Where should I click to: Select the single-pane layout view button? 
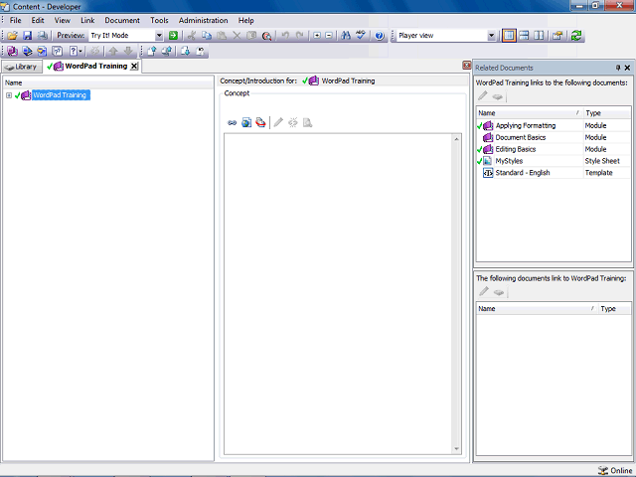pos(509,36)
